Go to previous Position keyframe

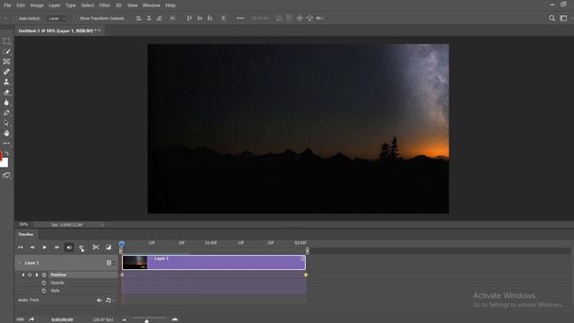tap(23, 275)
